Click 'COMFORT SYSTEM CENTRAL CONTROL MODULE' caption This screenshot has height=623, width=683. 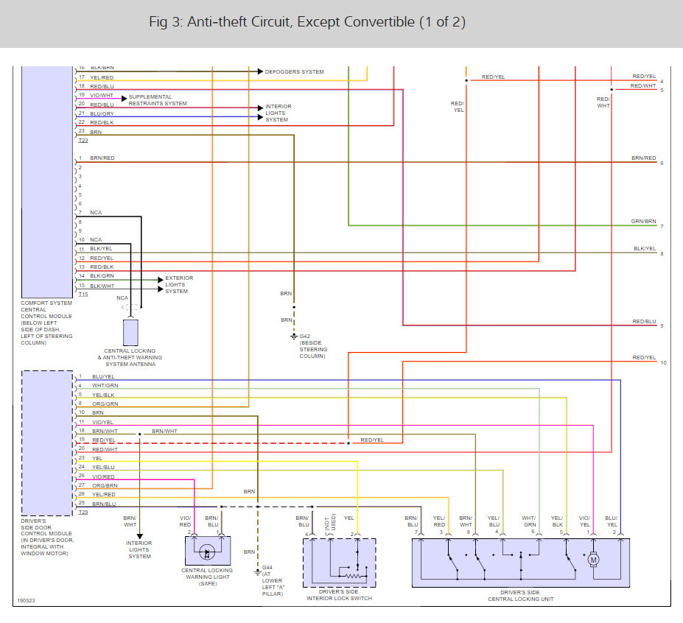click(x=46, y=323)
